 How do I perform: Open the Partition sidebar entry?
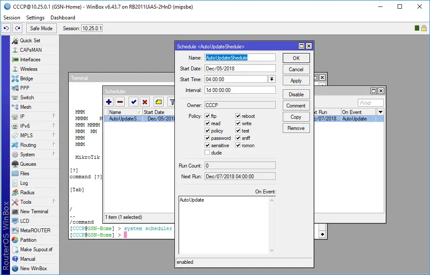pos(35,240)
